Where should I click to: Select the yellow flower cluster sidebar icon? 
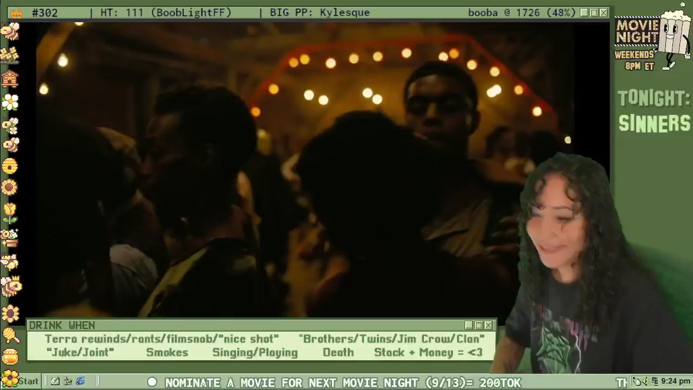[x=10, y=56]
